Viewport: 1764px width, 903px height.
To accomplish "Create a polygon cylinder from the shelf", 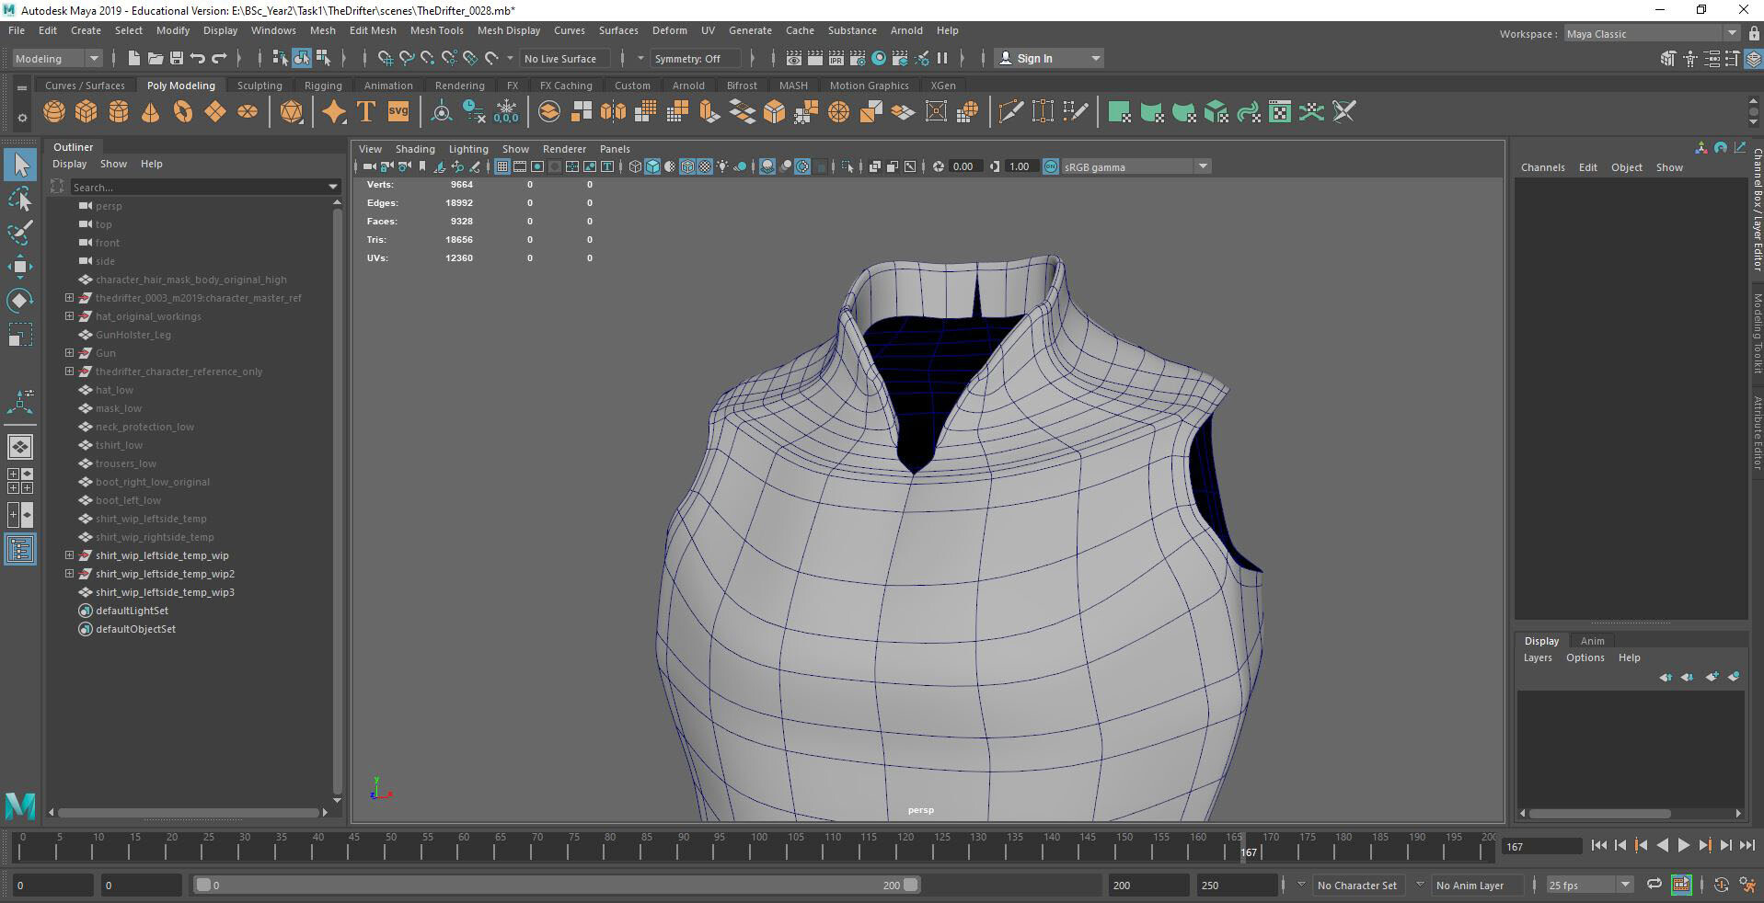I will 118,111.
